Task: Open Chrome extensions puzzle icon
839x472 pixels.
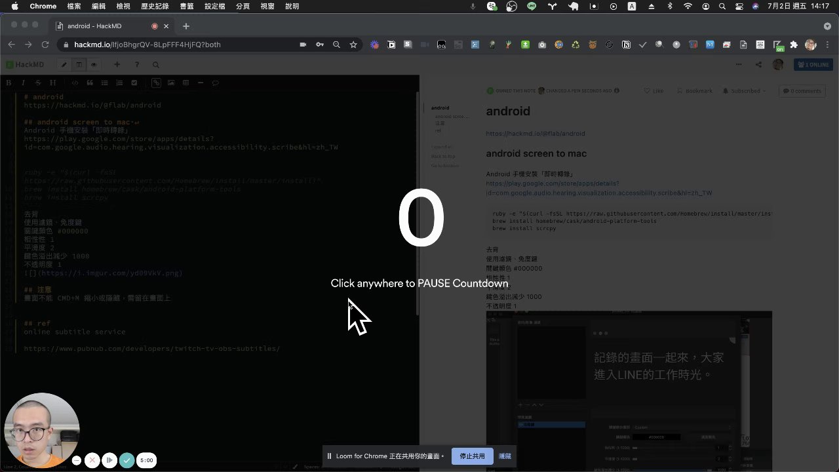Action: (794, 45)
